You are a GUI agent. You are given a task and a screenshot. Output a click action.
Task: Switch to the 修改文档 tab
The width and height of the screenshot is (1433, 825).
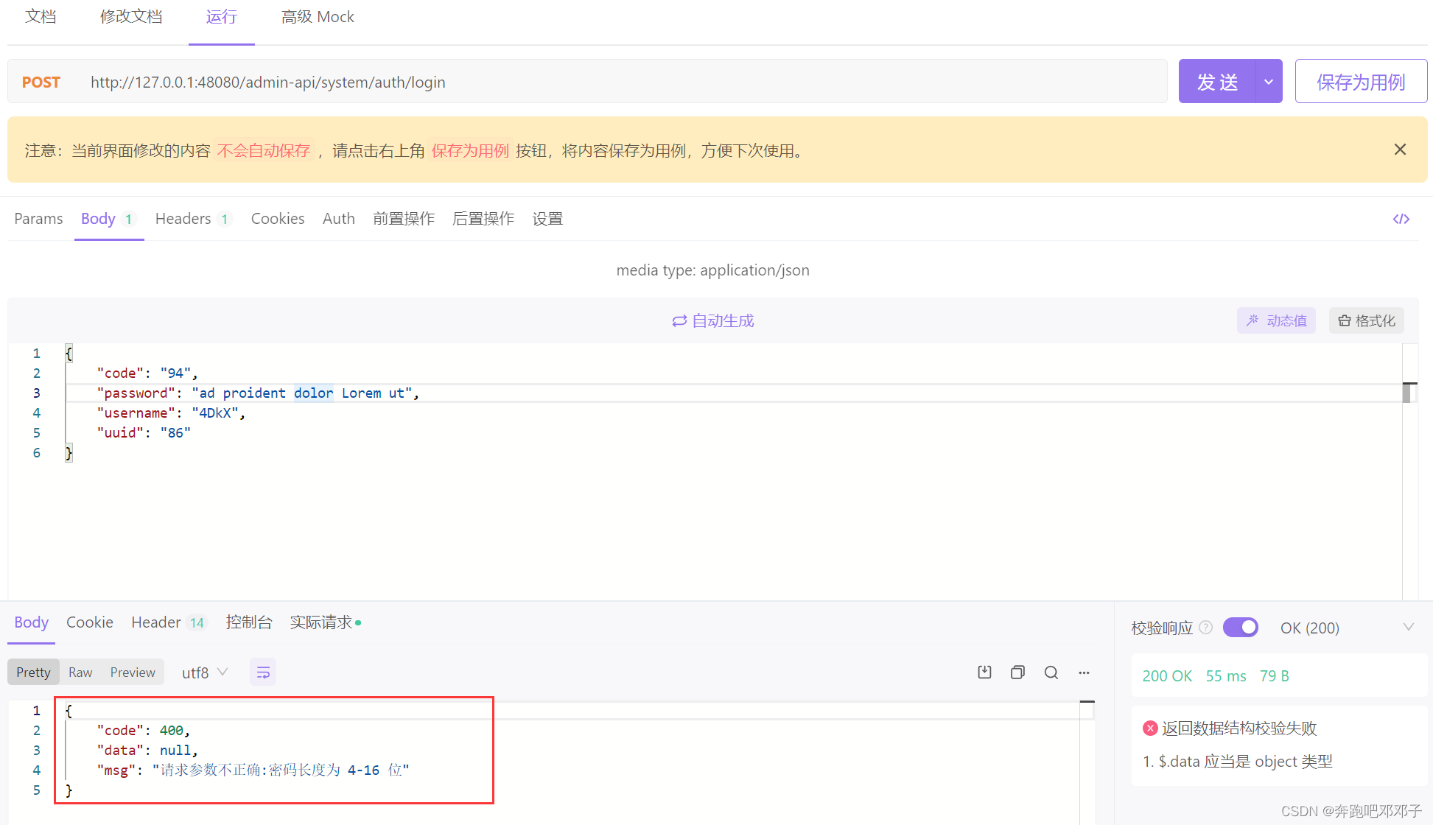131,17
